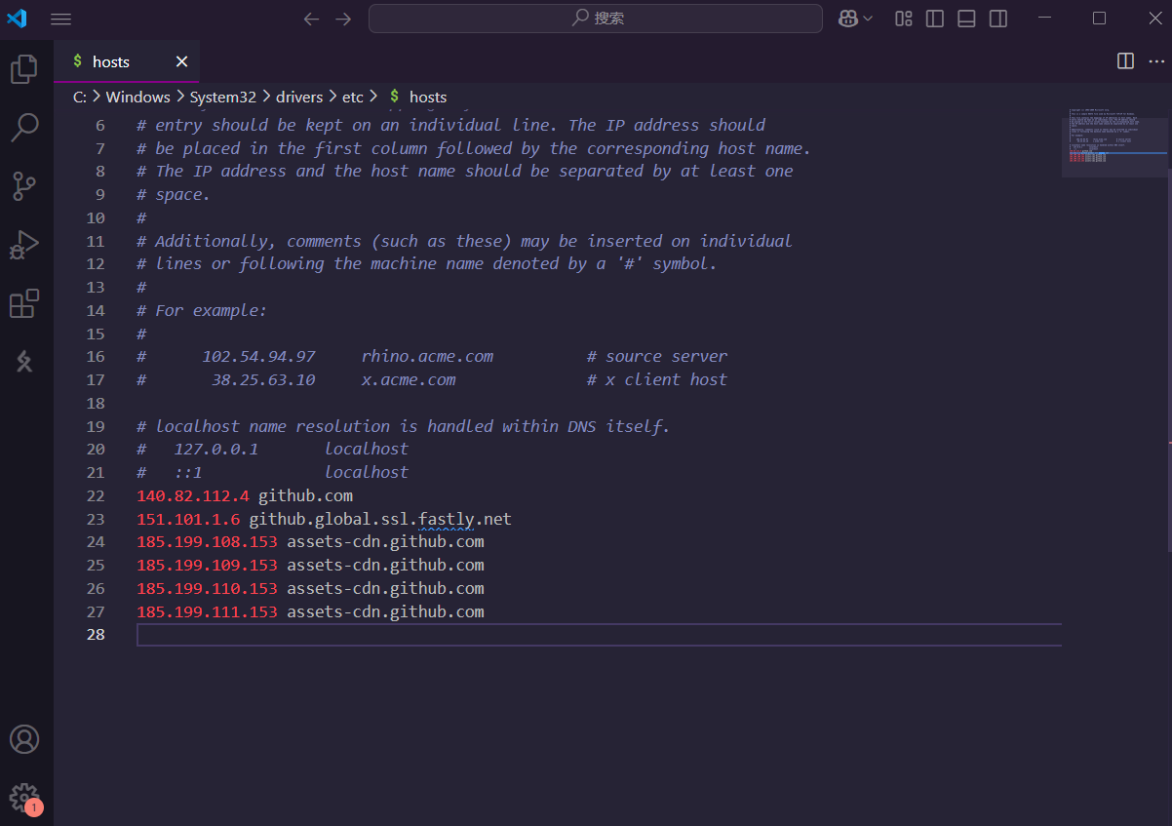Open the Explorer view in the activity bar
This screenshot has width=1172, height=826.
tap(24, 68)
